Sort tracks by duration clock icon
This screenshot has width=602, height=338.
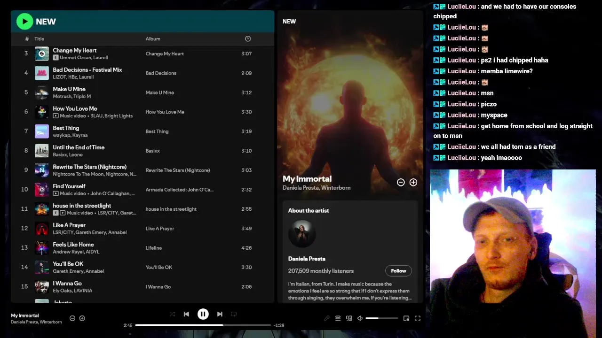[248, 38]
